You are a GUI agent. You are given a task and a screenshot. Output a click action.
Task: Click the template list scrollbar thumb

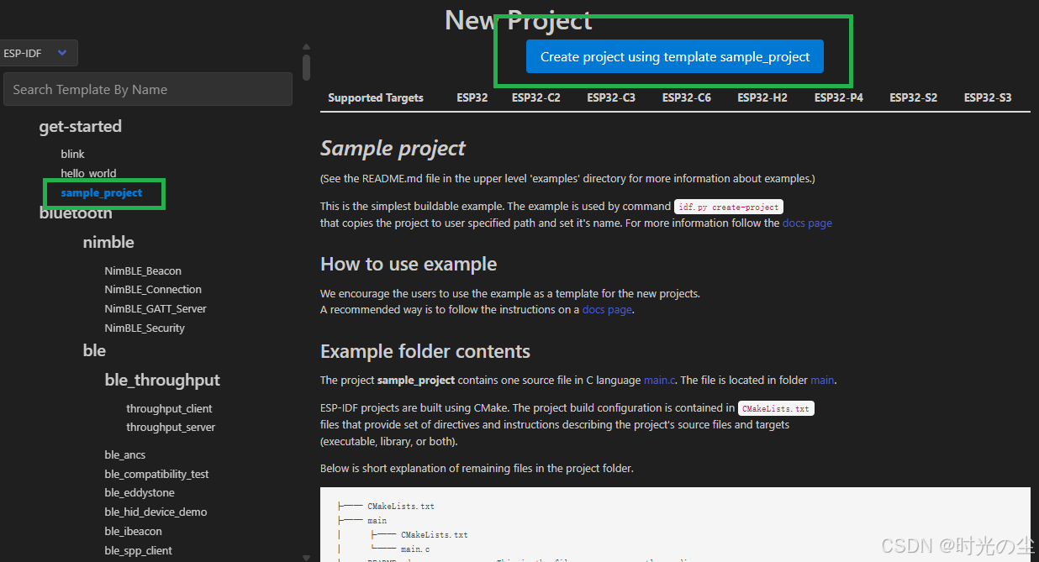[307, 67]
